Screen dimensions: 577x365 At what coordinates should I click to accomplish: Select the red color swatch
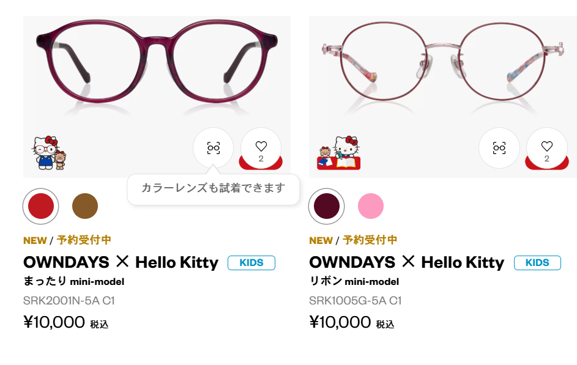tap(41, 206)
